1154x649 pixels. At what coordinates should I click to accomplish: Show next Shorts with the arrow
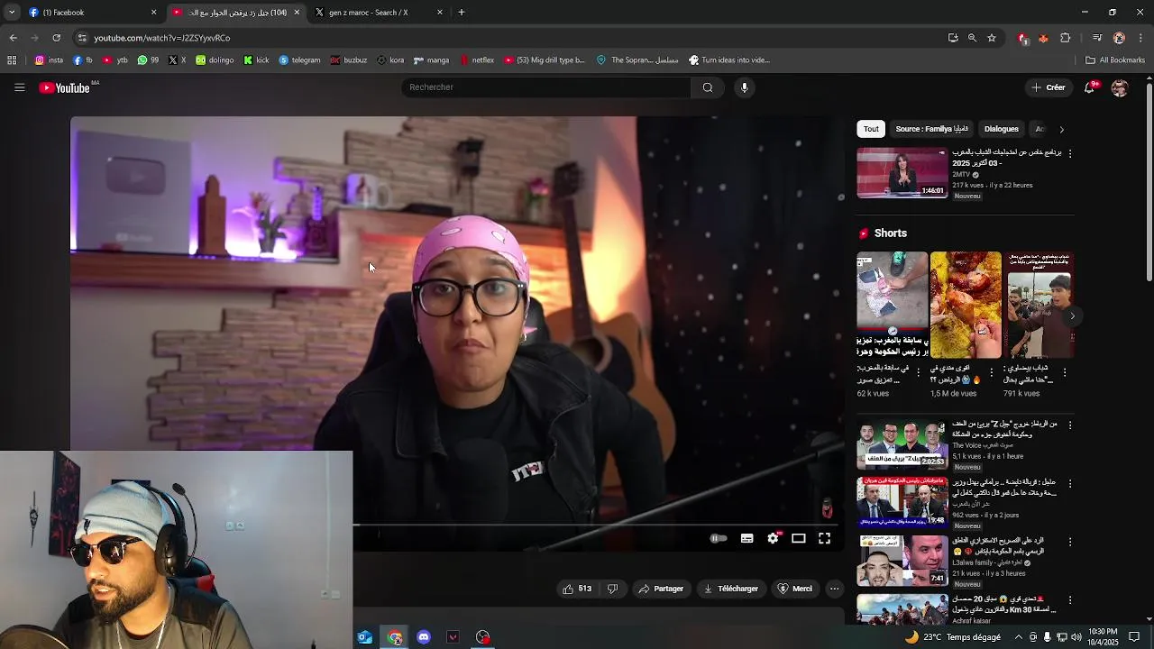click(1072, 315)
